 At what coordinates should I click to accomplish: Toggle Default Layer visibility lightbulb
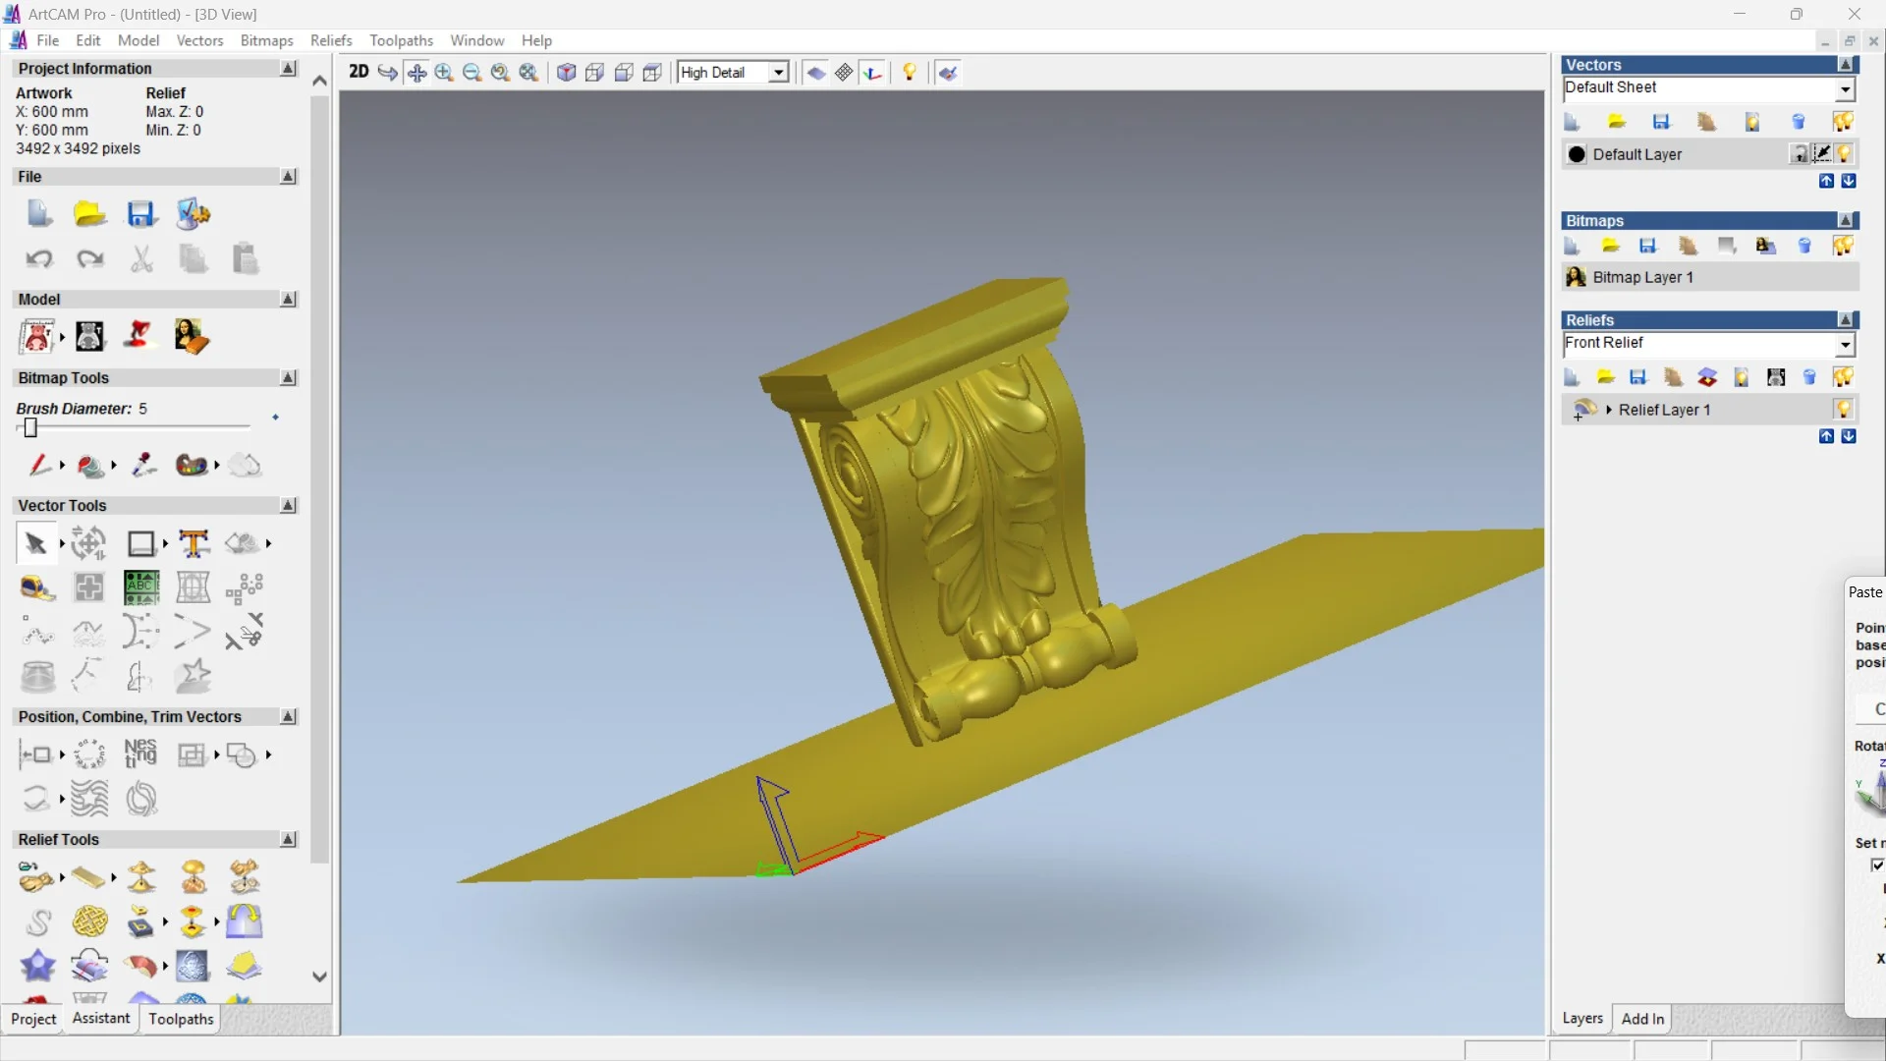pos(1845,154)
